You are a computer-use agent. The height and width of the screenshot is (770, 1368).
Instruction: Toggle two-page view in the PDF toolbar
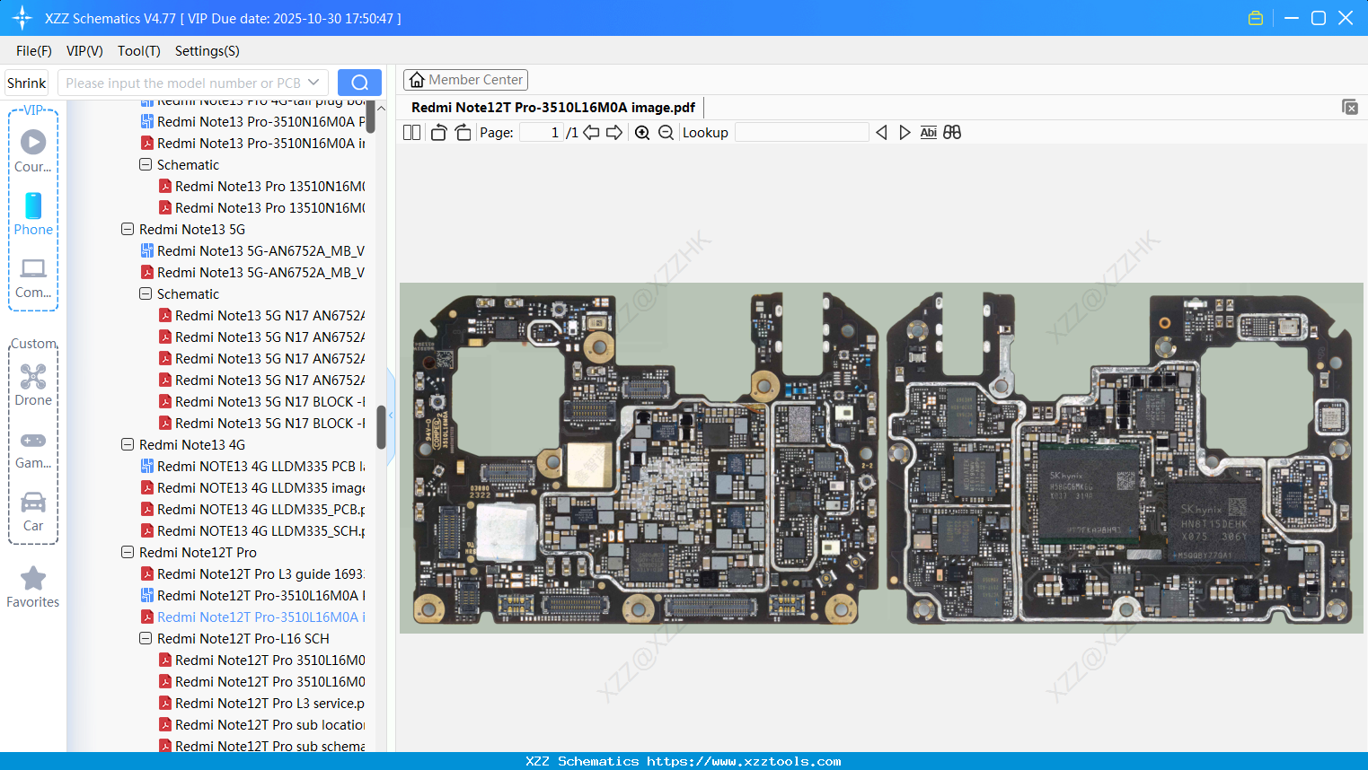411,132
